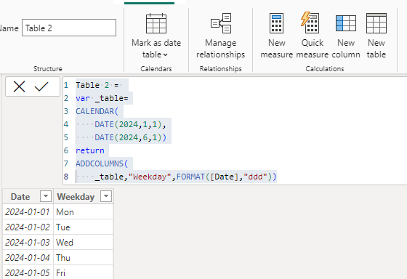Select the Date column header
This screenshot has width=407, height=279.
click(28, 196)
